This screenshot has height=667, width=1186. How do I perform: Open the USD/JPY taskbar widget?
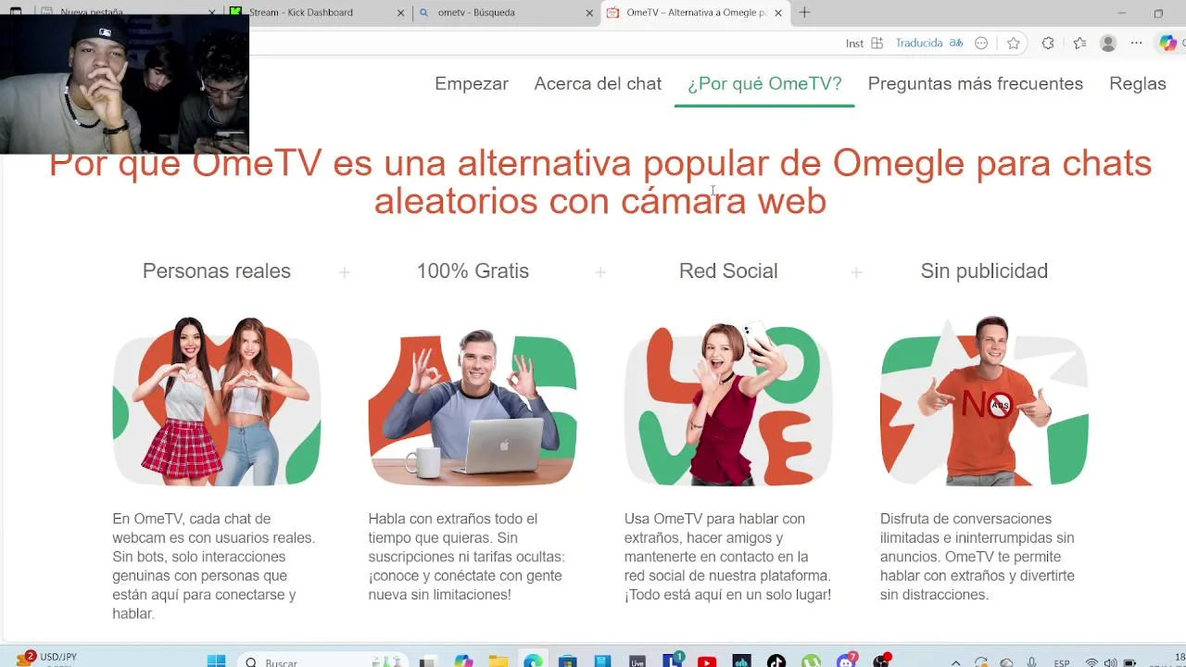tap(46, 660)
